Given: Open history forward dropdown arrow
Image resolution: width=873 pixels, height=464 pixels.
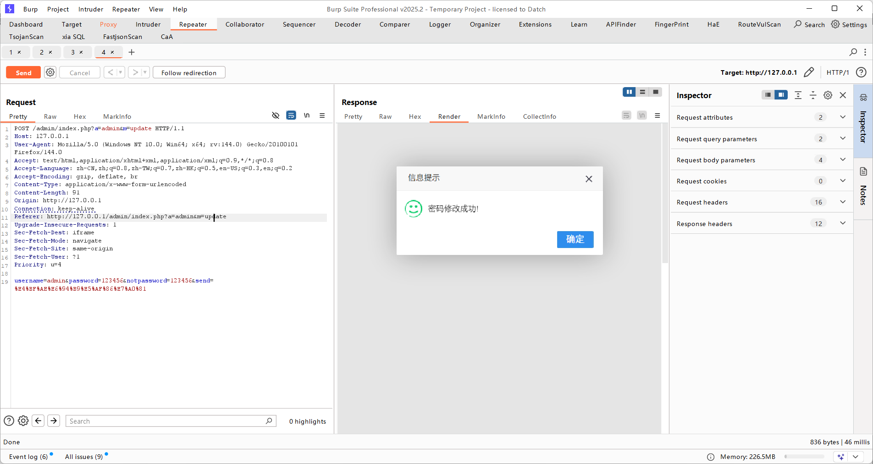Looking at the screenshot, I should coord(145,72).
